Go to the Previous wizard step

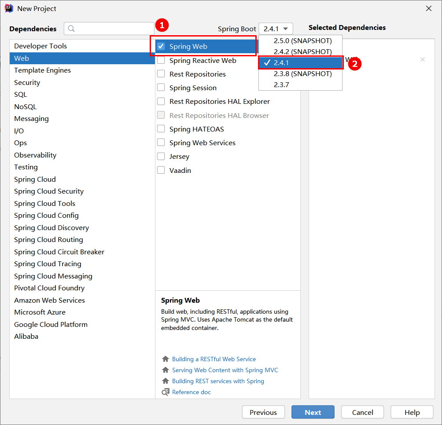click(x=263, y=412)
